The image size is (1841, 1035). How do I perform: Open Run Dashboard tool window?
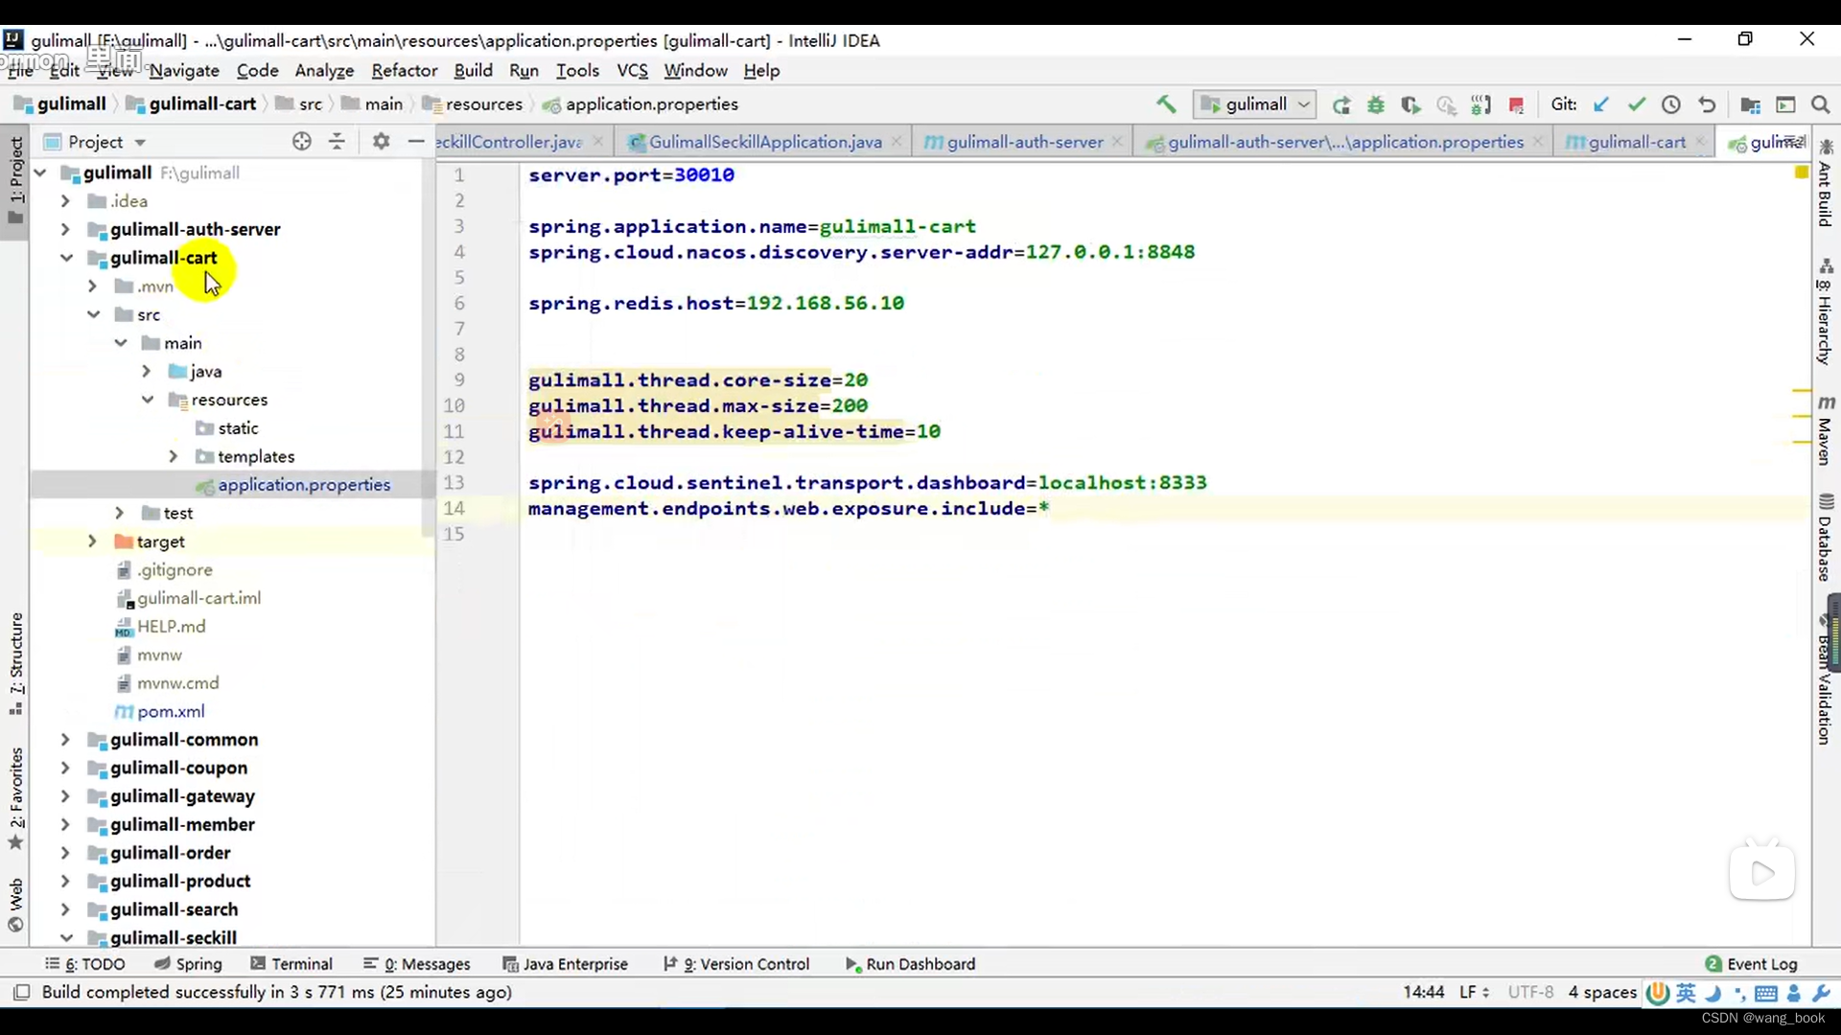click(x=910, y=964)
